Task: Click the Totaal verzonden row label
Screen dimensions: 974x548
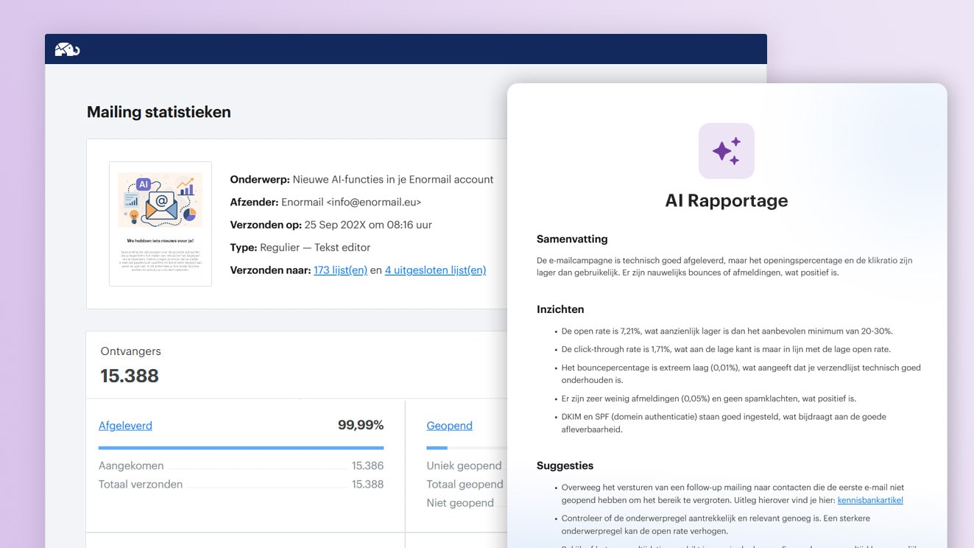Action: [141, 484]
